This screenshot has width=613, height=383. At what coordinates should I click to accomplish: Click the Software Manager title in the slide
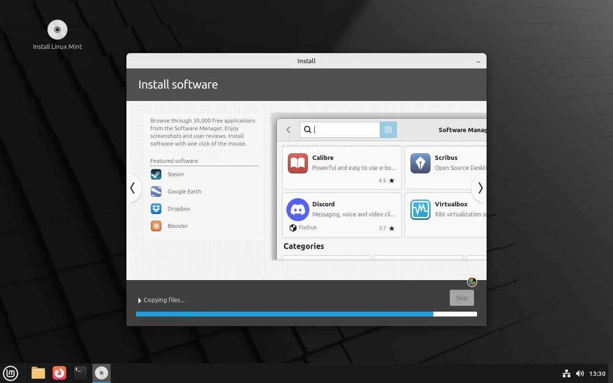pyautogui.click(x=462, y=130)
